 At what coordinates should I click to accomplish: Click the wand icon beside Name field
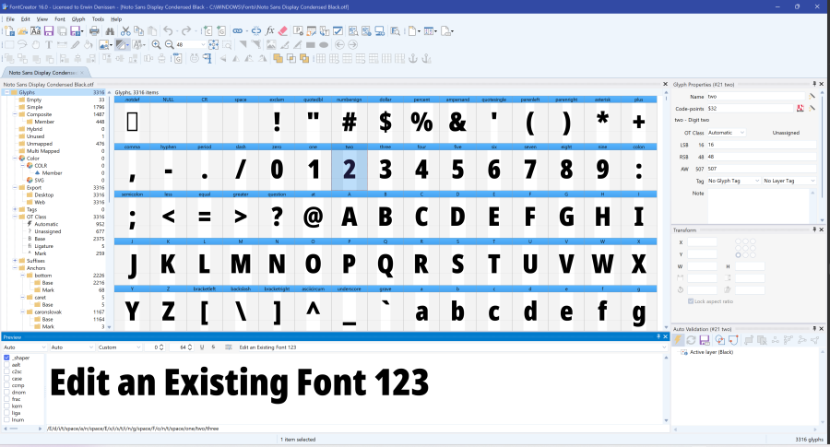(812, 96)
